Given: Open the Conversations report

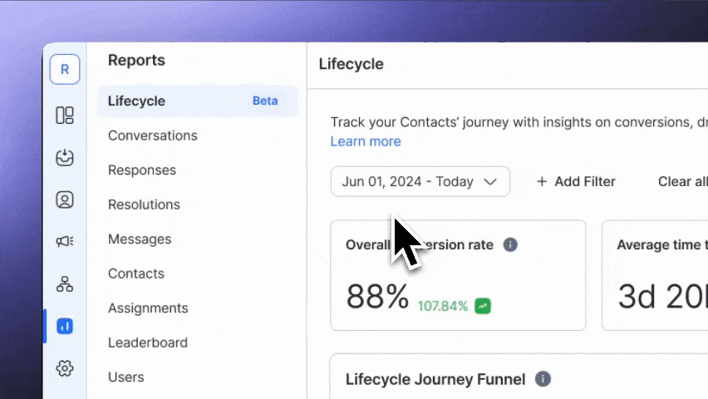Looking at the screenshot, I should 153,135.
